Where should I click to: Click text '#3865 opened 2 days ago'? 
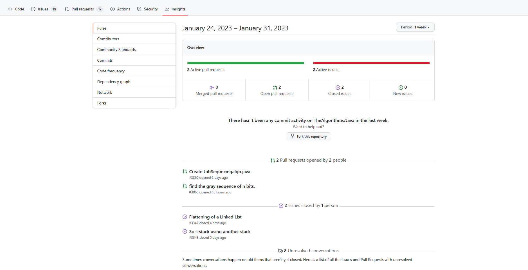(x=208, y=178)
